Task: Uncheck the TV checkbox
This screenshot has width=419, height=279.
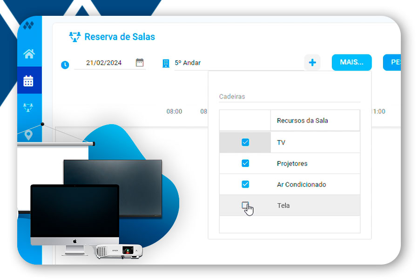Action: coord(245,142)
